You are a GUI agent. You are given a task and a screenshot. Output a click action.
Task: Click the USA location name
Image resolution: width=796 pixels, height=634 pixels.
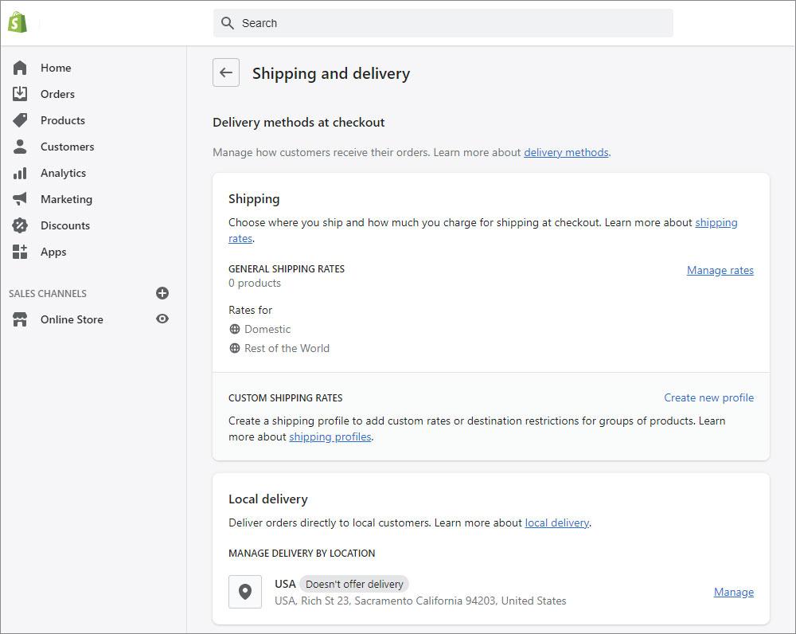coord(285,584)
